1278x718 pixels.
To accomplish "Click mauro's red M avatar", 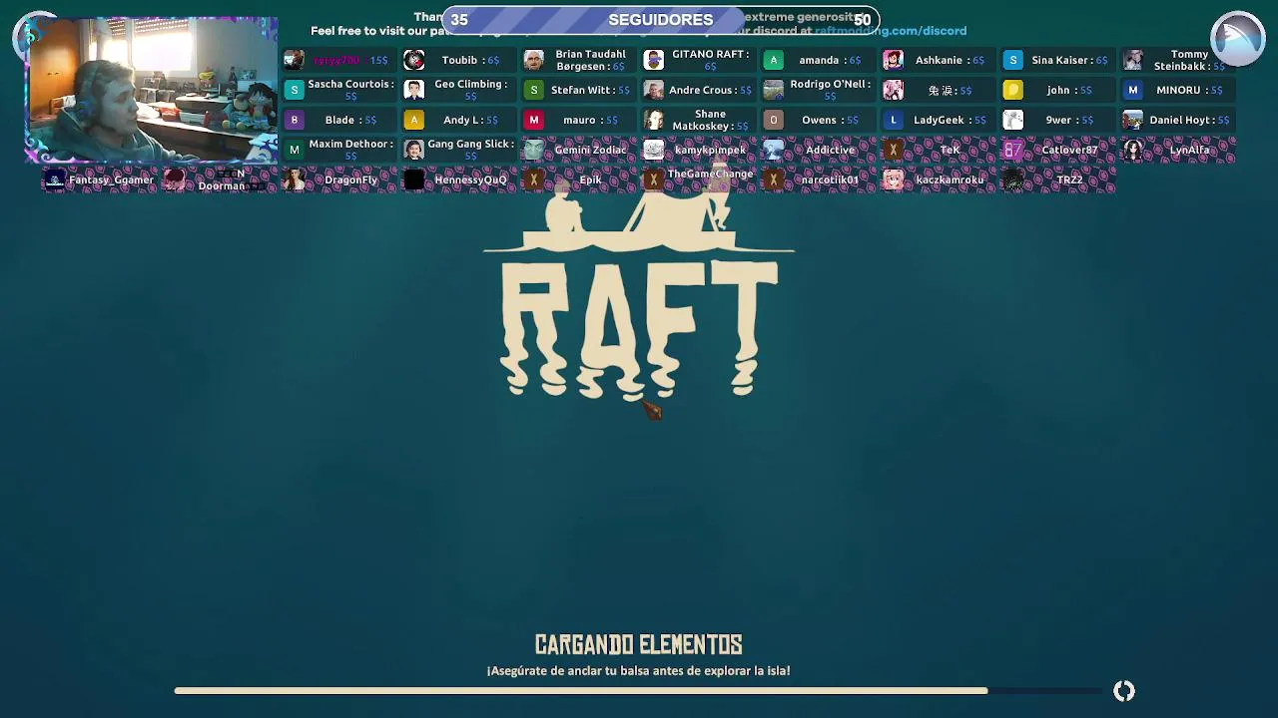I will (534, 120).
